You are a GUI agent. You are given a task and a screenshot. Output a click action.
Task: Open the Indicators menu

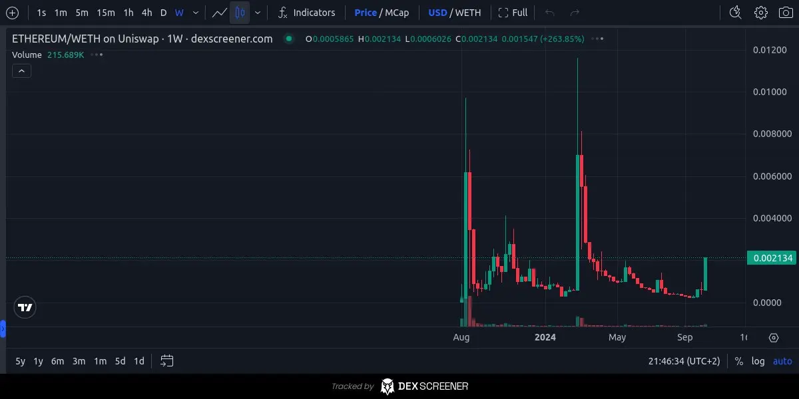(306, 13)
